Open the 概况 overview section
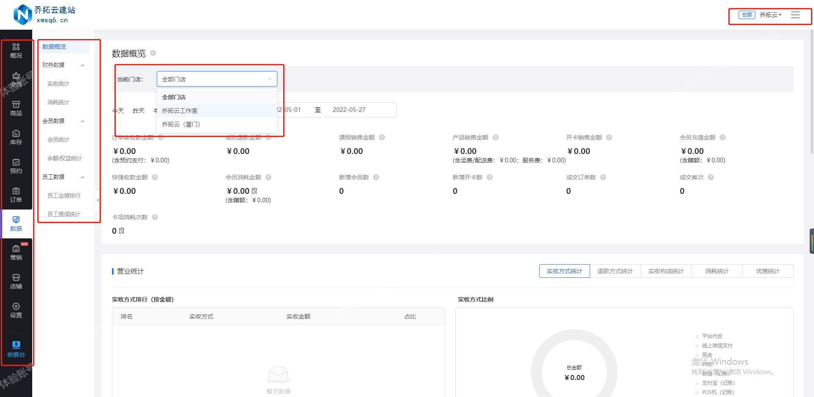This screenshot has width=814, height=397. pyautogui.click(x=16, y=51)
